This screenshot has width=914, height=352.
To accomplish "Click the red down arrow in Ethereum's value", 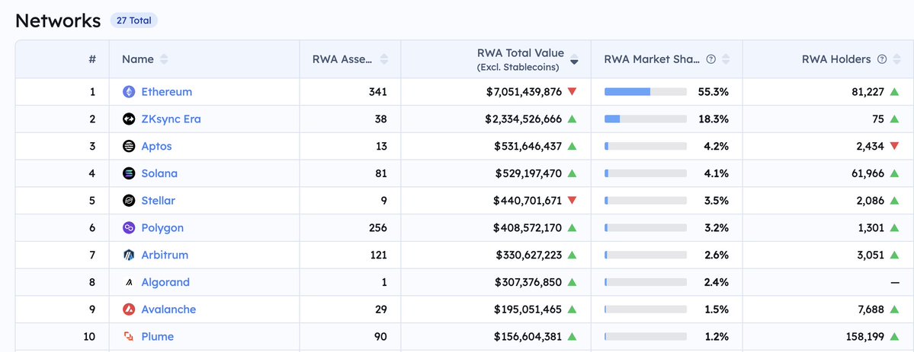I will [572, 91].
